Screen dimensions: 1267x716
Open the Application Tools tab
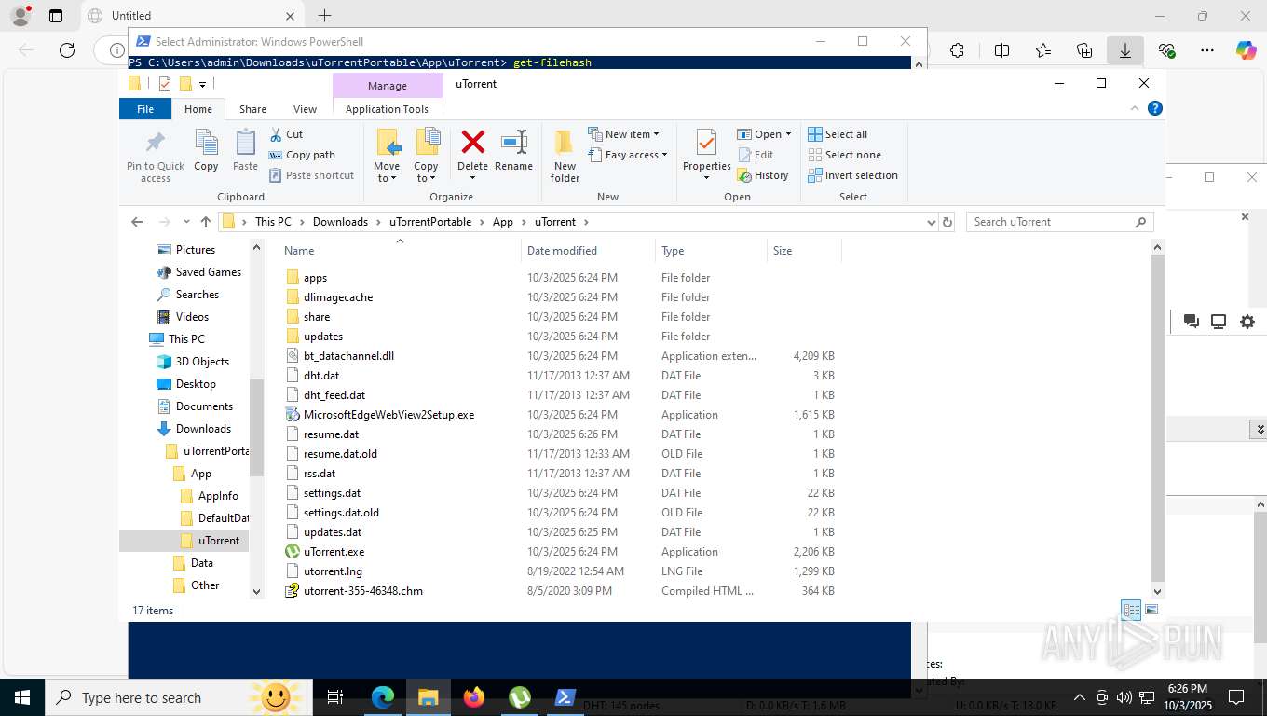tap(387, 109)
